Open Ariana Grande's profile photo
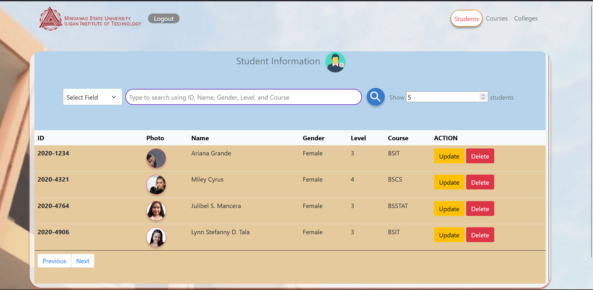Image resolution: width=593 pixels, height=290 pixels. point(156,158)
